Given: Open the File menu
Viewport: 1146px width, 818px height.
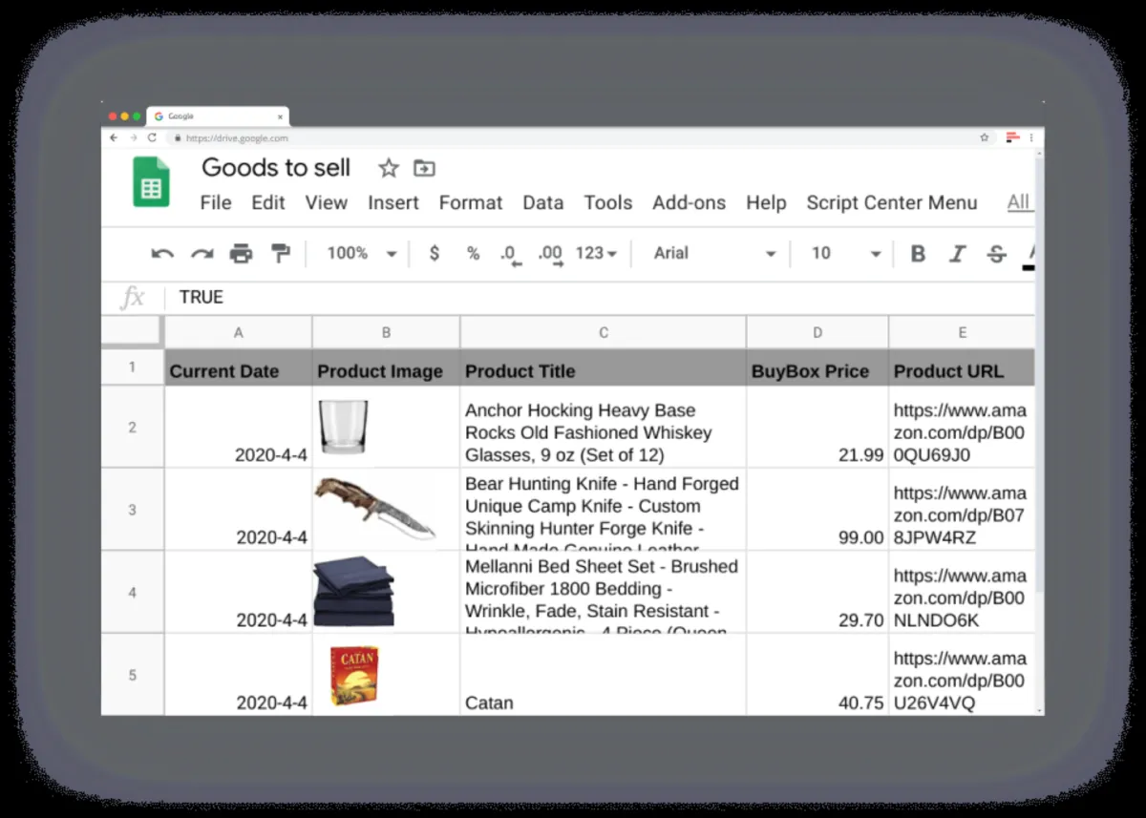Looking at the screenshot, I should pos(216,202).
